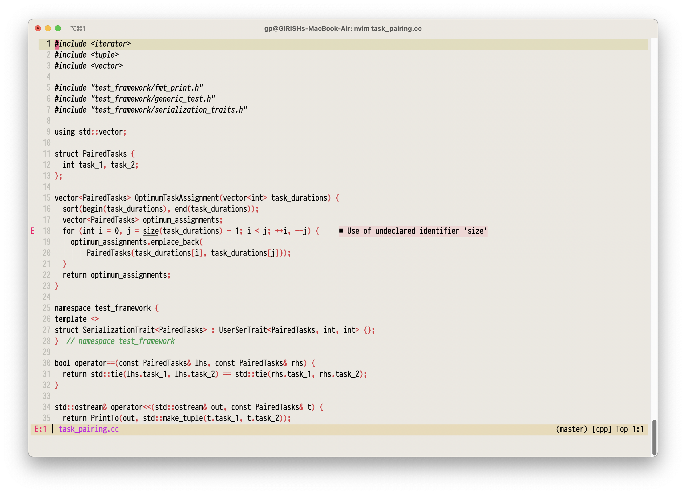
Task: Click the green zoom window button
Action: (58, 28)
